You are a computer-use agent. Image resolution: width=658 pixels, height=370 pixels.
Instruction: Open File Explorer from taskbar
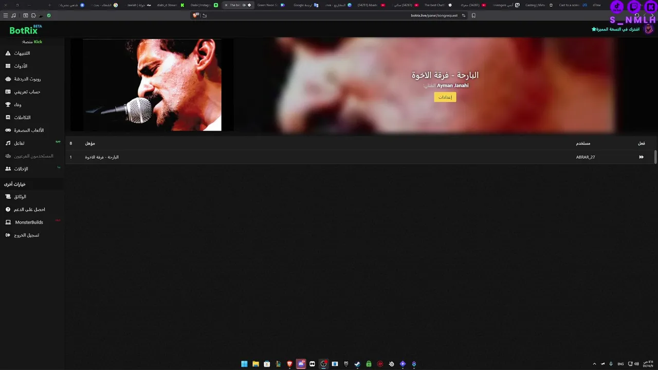(255, 364)
